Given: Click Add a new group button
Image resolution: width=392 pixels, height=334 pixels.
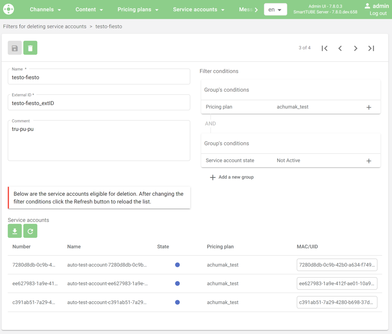Looking at the screenshot, I should pyautogui.click(x=232, y=177).
